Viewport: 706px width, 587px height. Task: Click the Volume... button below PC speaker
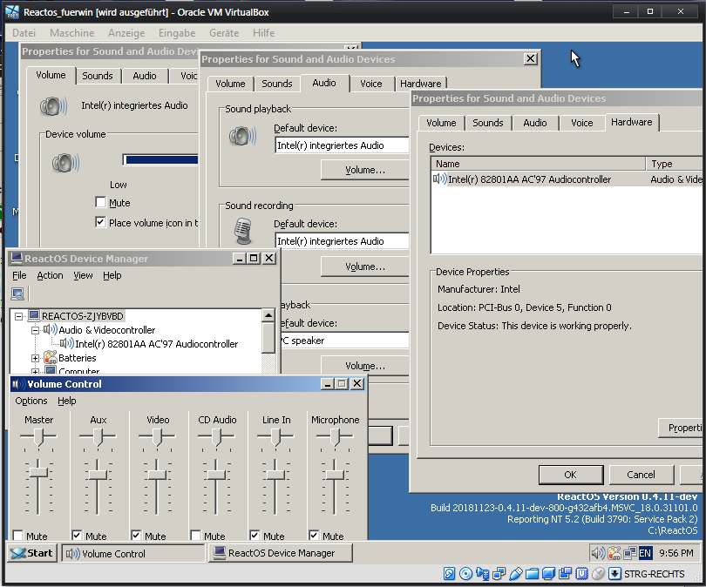(x=364, y=366)
